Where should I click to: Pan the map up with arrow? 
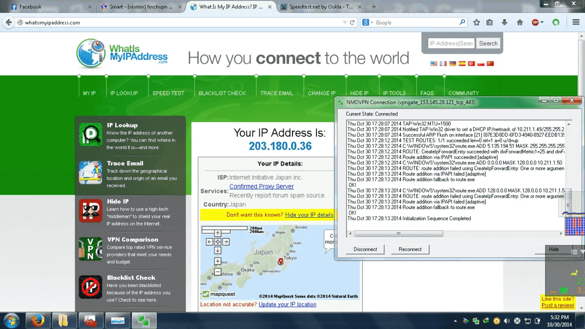pos(217,233)
